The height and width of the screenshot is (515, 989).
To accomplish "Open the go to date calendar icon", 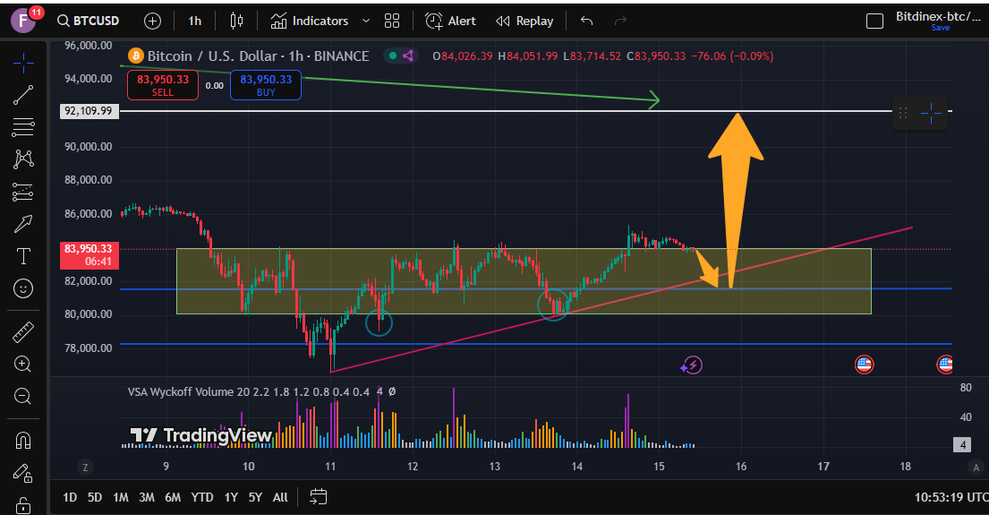I will pos(319,497).
